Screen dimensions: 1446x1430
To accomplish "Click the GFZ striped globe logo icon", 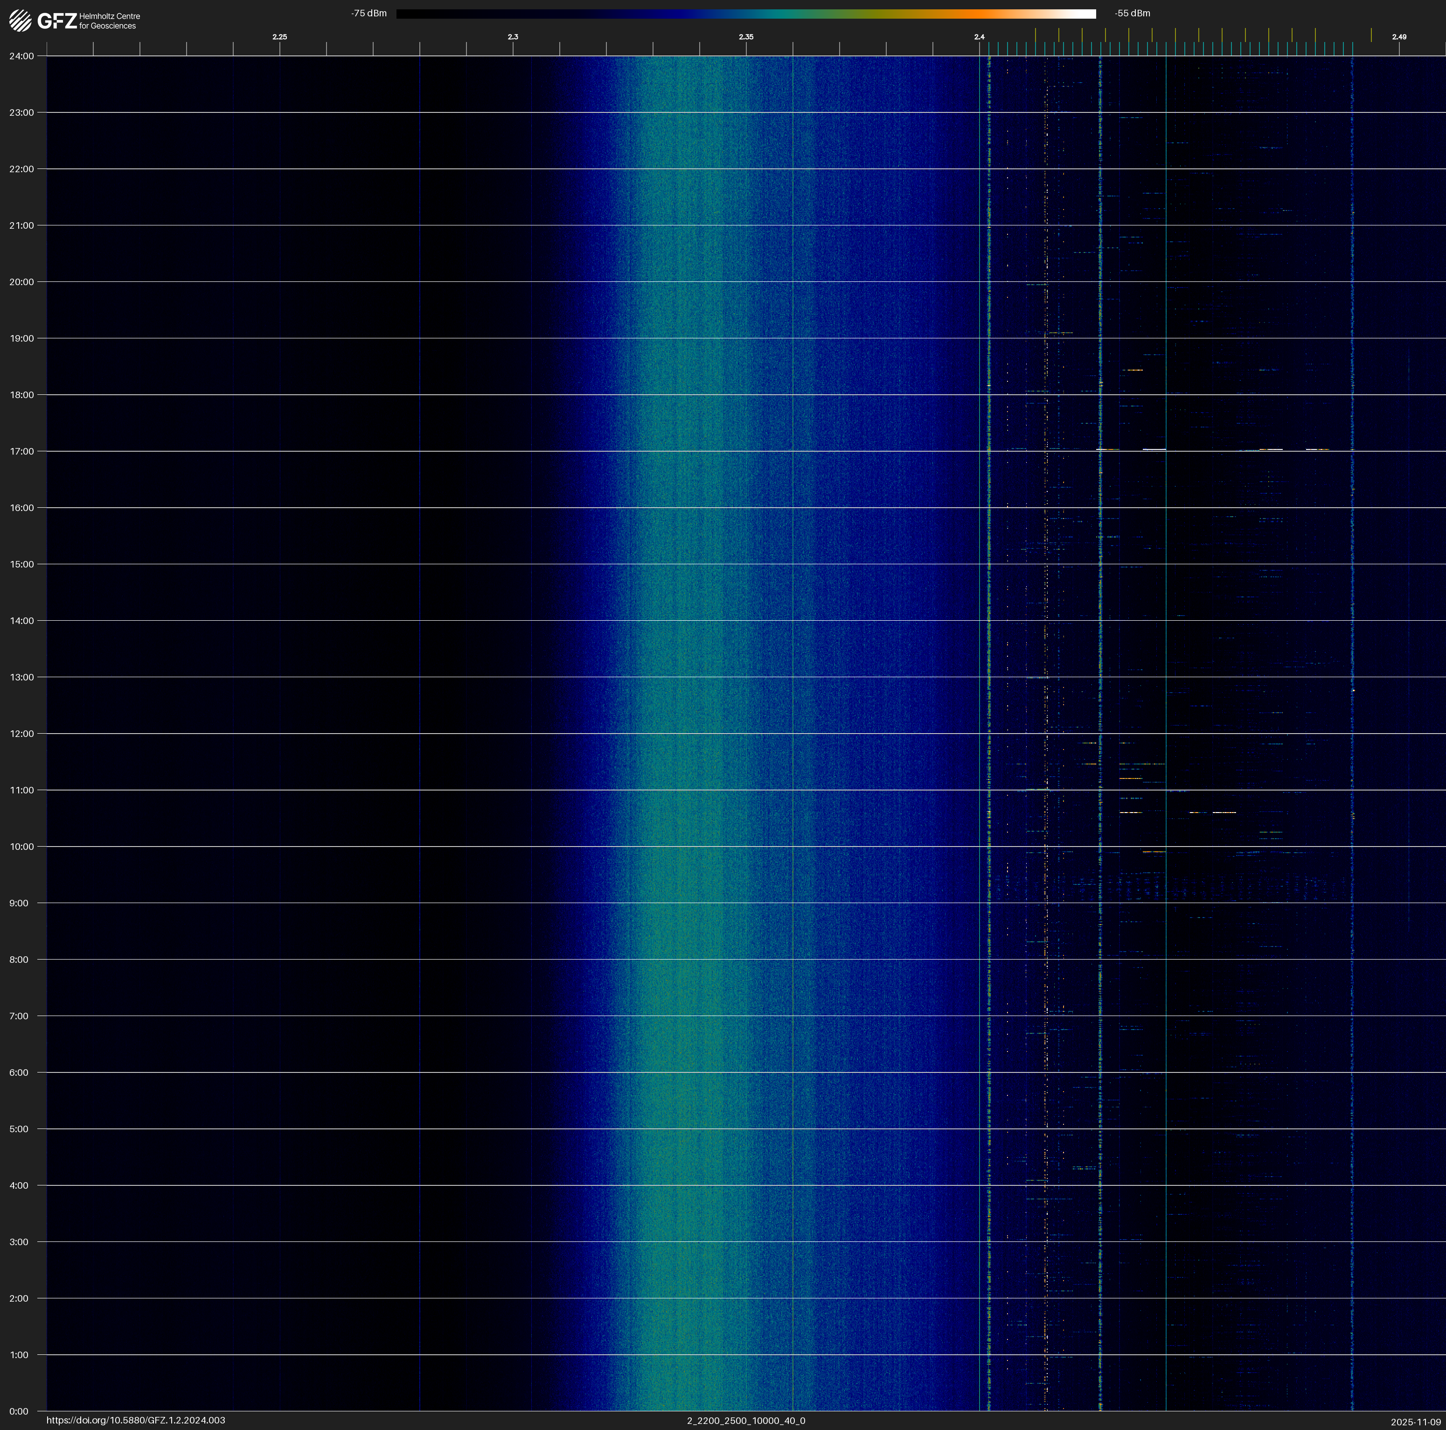I will [x=20, y=20].
